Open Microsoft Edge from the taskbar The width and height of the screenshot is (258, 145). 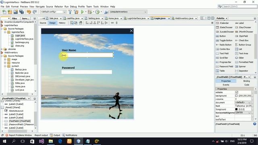click(60, 141)
